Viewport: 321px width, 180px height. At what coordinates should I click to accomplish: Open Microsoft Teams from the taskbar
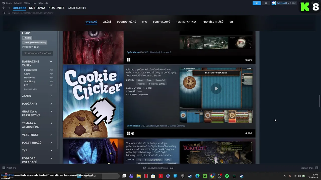131,176
